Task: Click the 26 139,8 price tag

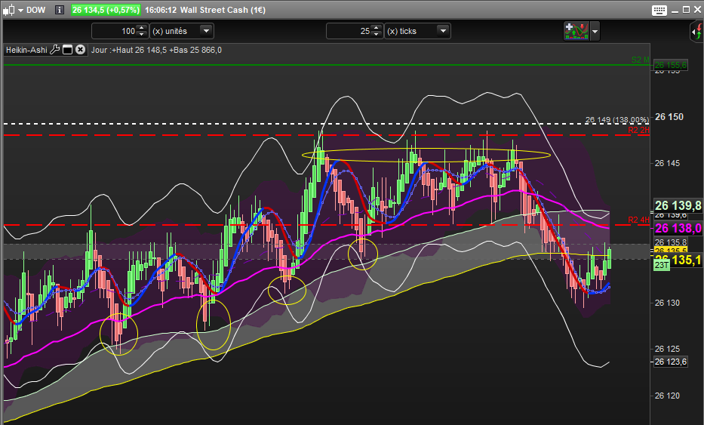Action: (678, 206)
